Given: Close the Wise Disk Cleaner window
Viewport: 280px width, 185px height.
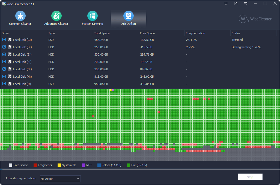Looking at the screenshot, I should click(275, 3).
